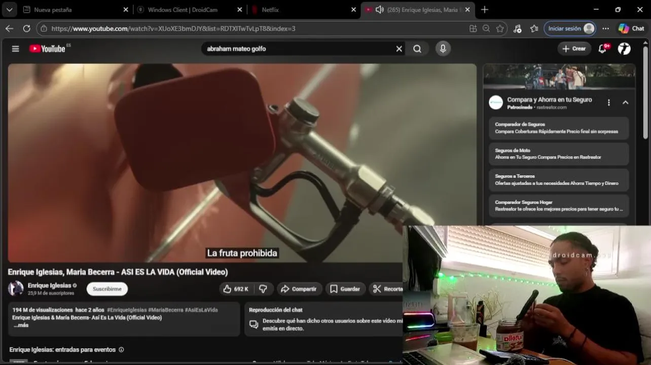Click the Recortar scissors button
The height and width of the screenshot is (365, 651).
386,289
